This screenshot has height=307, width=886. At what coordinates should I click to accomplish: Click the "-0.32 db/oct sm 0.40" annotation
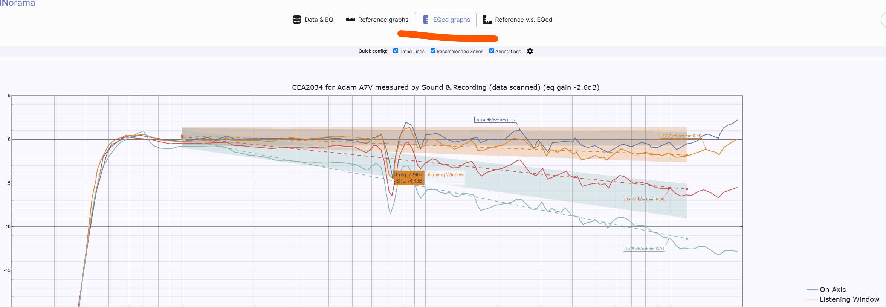681,136
